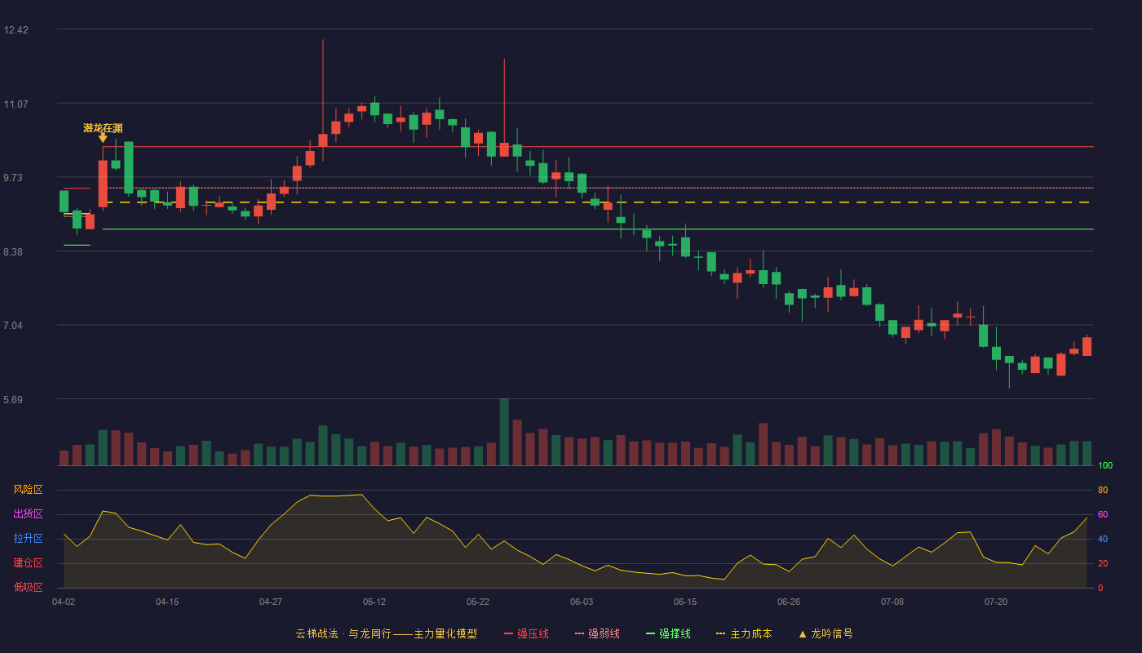Toggle the 主力成本 legend entry
The height and width of the screenshot is (653, 1142).
(x=744, y=633)
